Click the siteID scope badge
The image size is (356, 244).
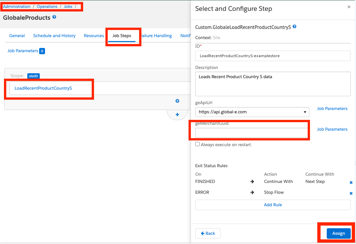pos(34,76)
